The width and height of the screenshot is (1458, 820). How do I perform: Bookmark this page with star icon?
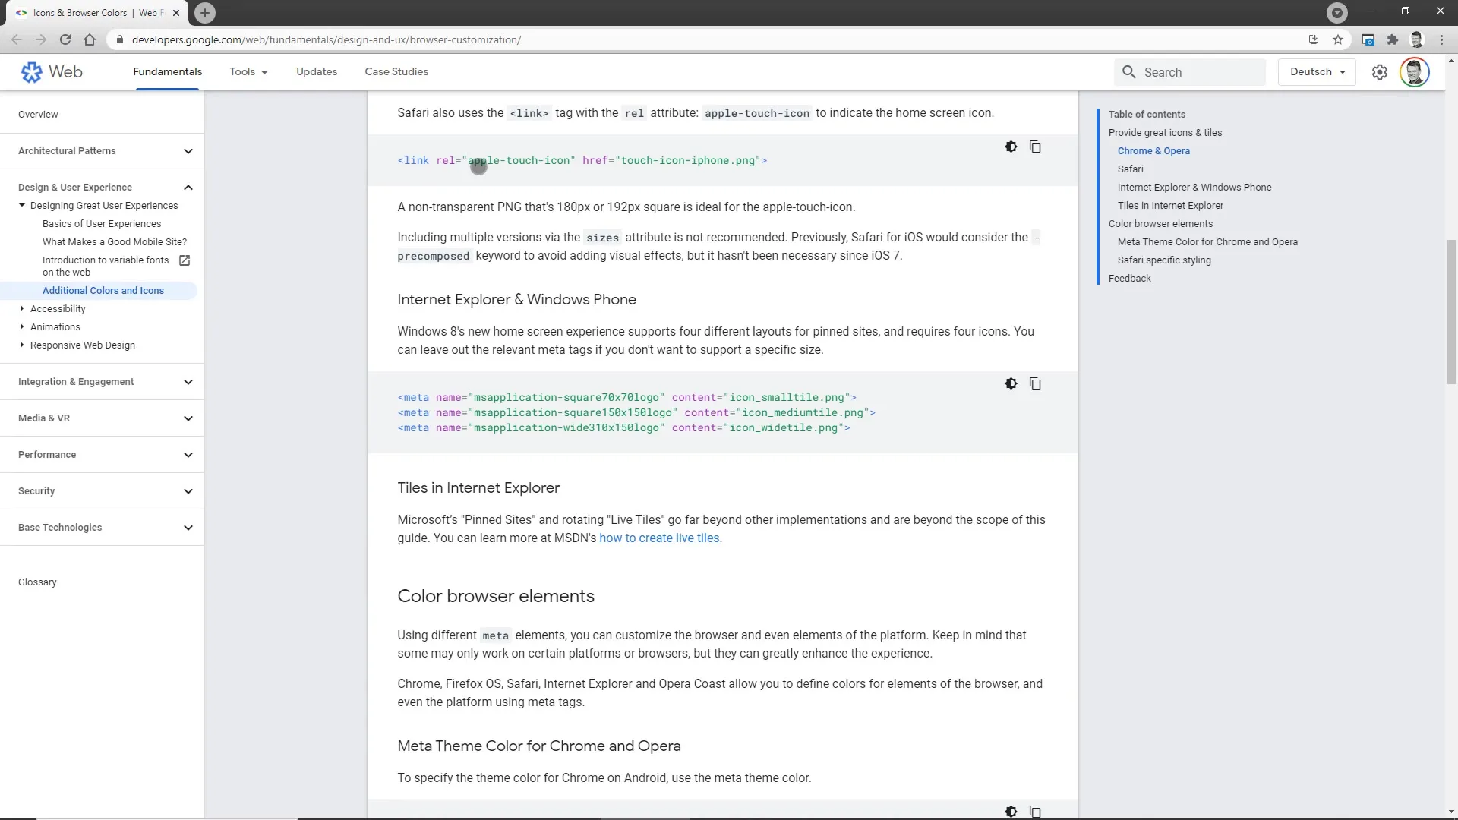[x=1338, y=39]
